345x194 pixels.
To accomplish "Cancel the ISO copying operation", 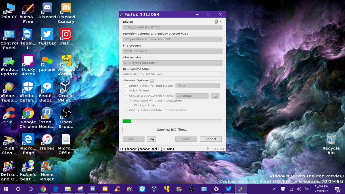I will [x=211, y=139].
